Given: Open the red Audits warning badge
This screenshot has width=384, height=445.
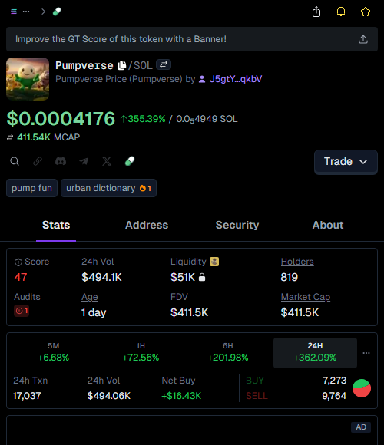Looking at the screenshot, I should [22, 311].
